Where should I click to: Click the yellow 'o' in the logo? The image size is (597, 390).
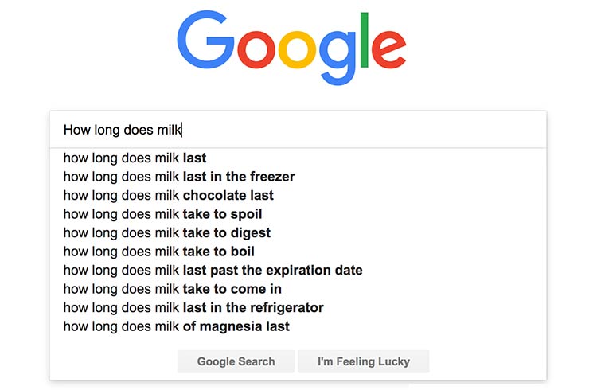[297, 50]
